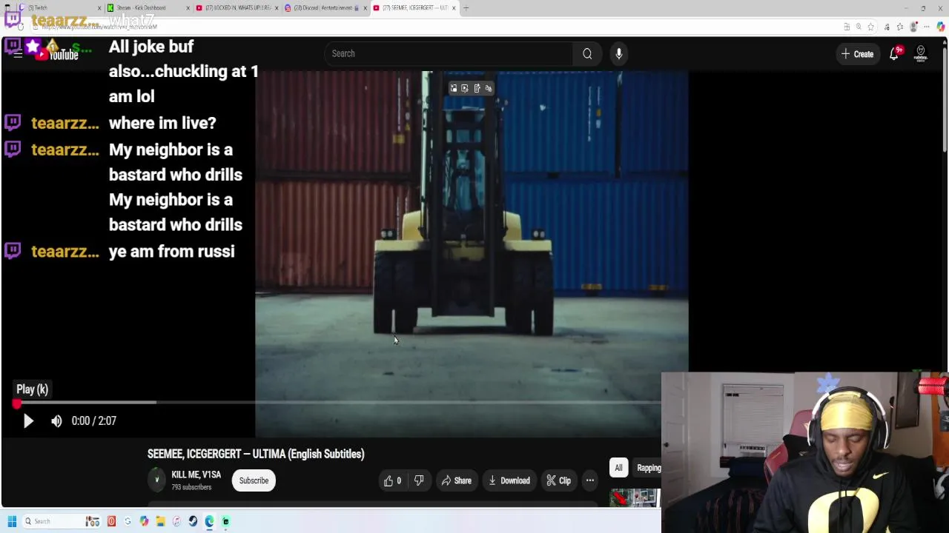Click last icon in video overlay toolbar
The height and width of the screenshot is (533, 949).
tap(489, 88)
